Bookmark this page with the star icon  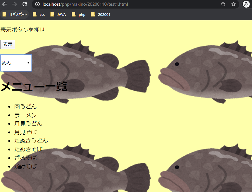[x=234, y=4]
